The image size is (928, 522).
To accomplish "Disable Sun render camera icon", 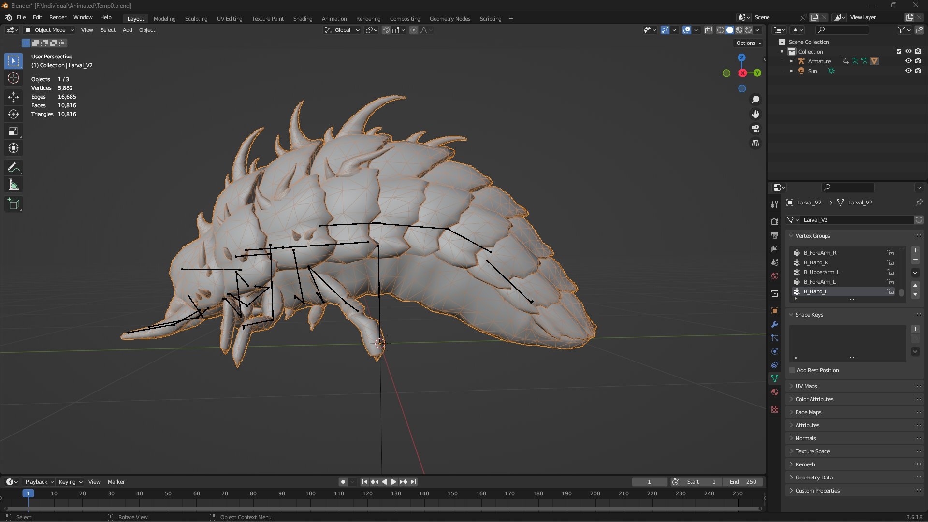I will point(918,71).
